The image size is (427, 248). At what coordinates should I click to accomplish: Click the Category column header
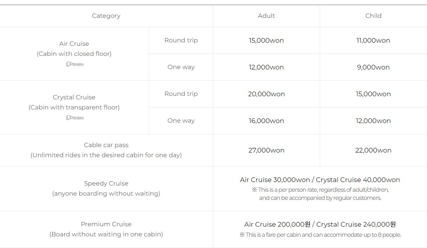point(106,16)
